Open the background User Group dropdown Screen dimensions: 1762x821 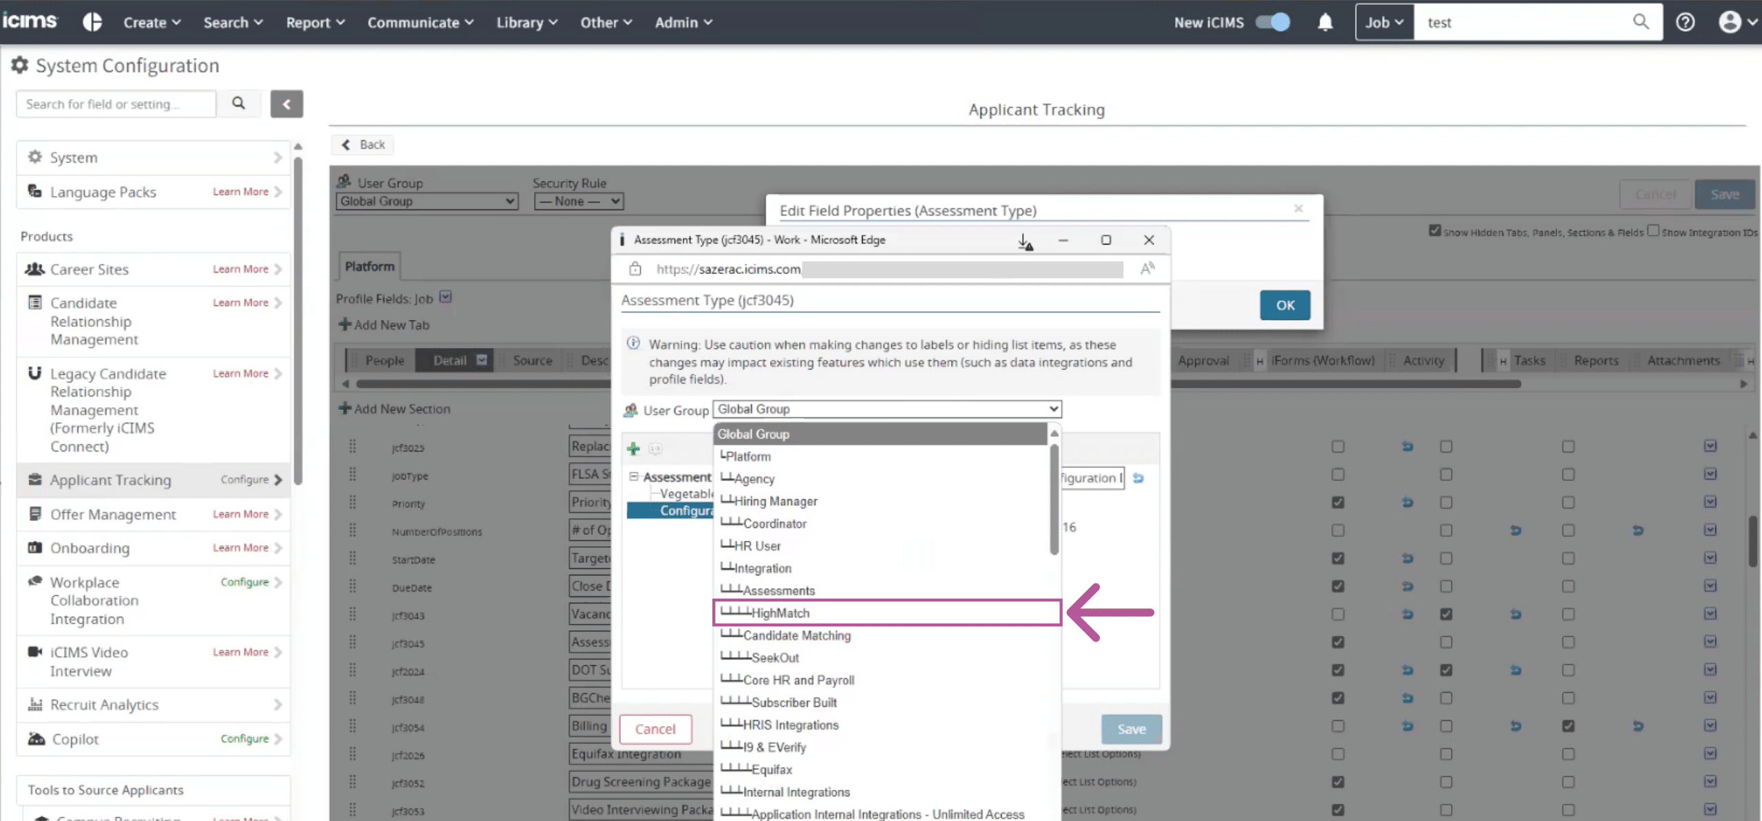pos(427,201)
